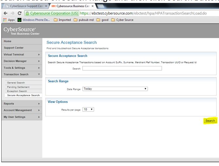Open the pubsub rnd bookmarks folder
Screen dimensions: 219x166
[84, 20]
